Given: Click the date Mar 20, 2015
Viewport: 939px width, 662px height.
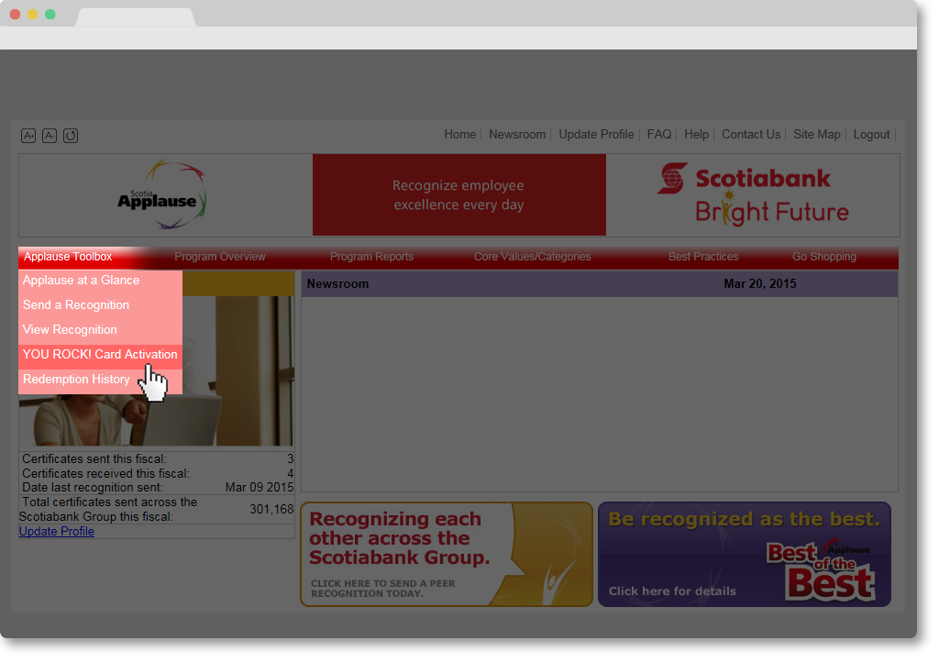Looking at the screenshot, I should pos(760,283).
